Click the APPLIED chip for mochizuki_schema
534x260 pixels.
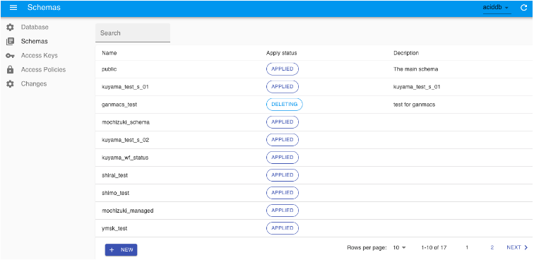pos(283,122)
